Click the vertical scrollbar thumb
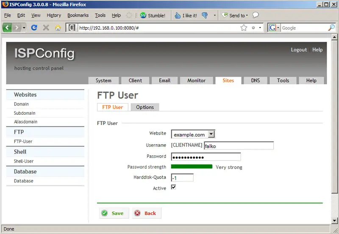339x234 pixels. point(334,116)
